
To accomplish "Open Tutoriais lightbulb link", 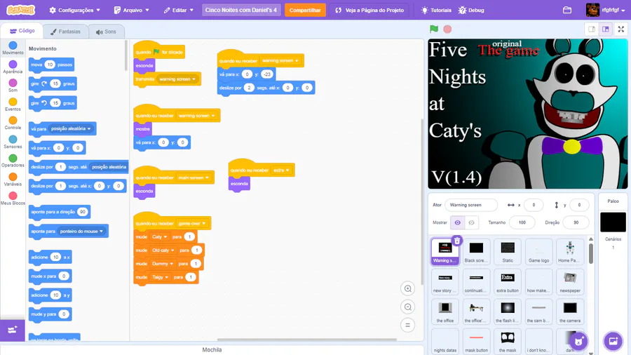I will pos(436,10).
